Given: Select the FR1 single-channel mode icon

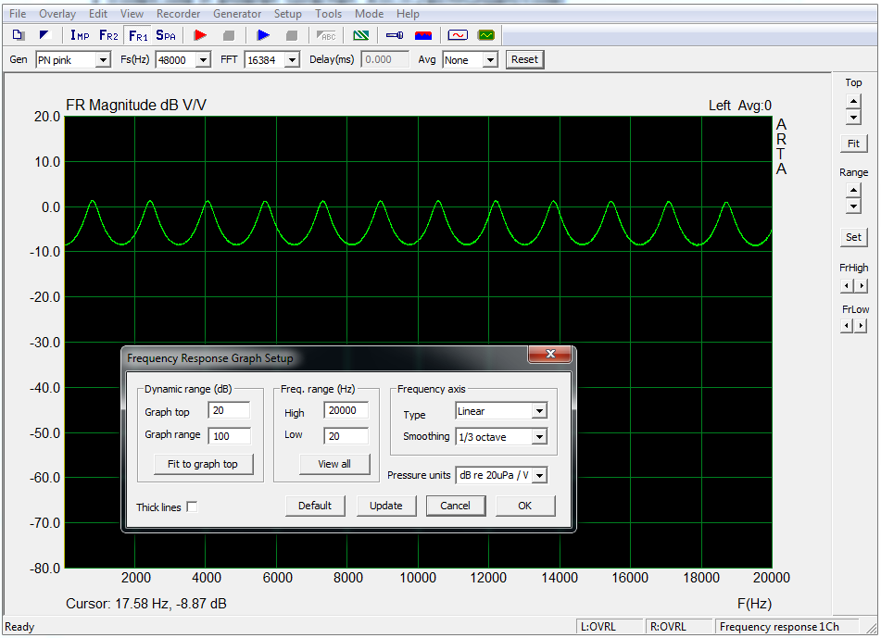Looking at the screenshot, I should (138, 35).
